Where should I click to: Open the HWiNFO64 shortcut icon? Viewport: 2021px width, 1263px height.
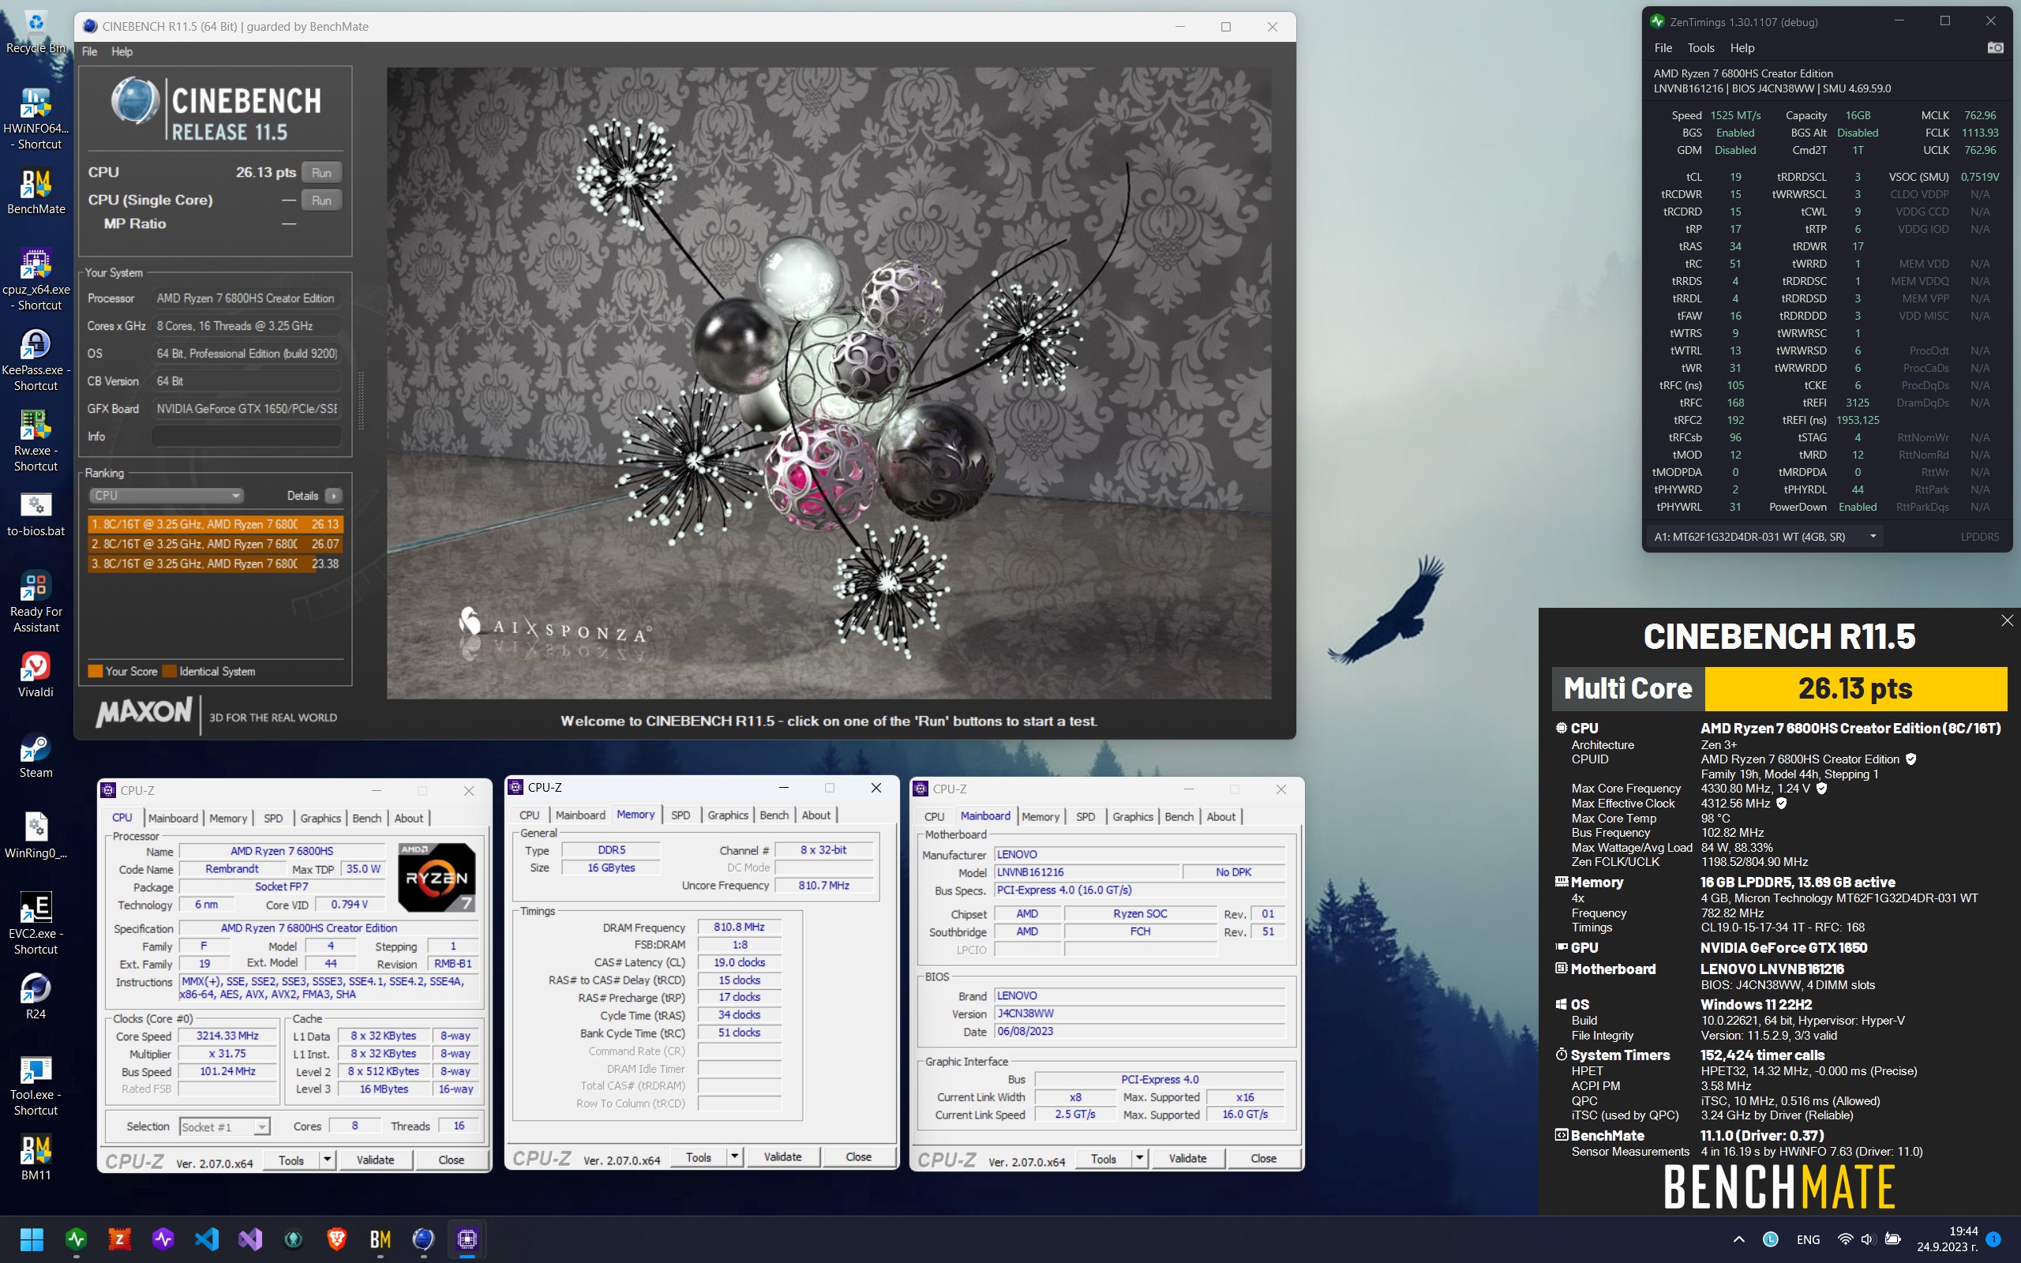(x=35, y=118)
